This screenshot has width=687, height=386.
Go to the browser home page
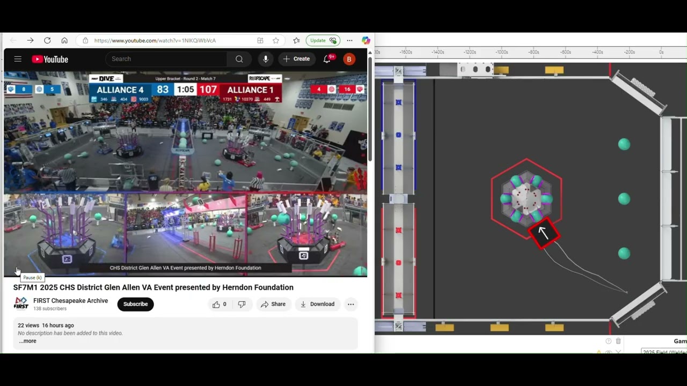pyautogui.click(x=64, y=40)
